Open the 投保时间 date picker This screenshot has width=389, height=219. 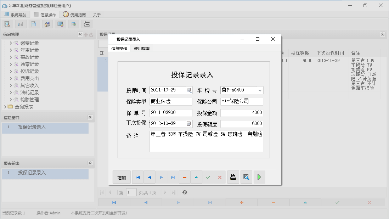[189, 90]
